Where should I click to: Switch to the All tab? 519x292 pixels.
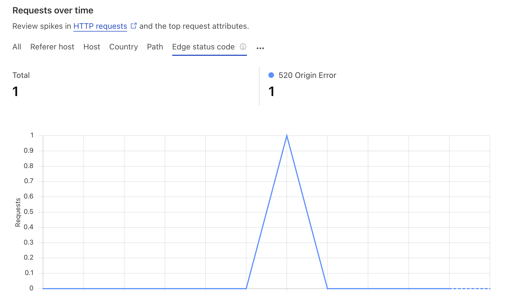click(17, 47)
